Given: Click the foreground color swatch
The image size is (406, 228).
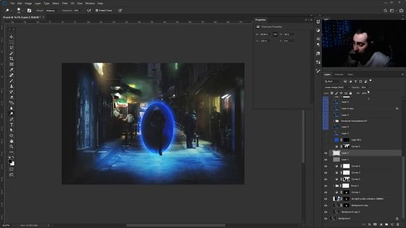Looking at the screenshot, I should pyautogui.click(x=10, y=161).
